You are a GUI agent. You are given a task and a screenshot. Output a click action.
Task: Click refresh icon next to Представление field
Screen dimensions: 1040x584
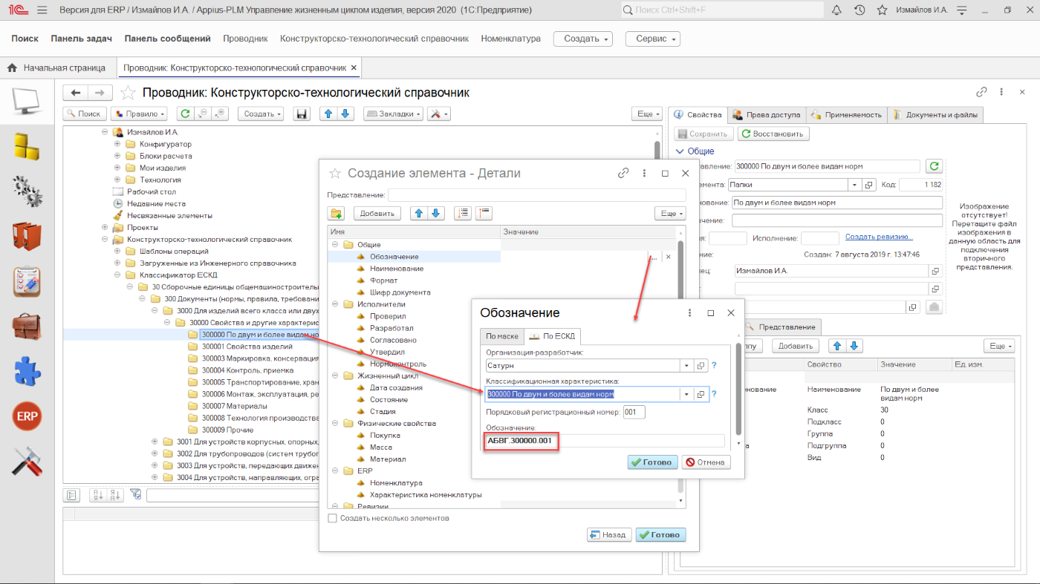(935, 166)
